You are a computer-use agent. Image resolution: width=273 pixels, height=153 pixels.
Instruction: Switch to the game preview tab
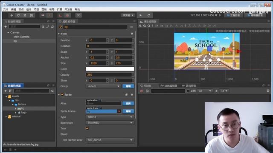pos(189,86)
